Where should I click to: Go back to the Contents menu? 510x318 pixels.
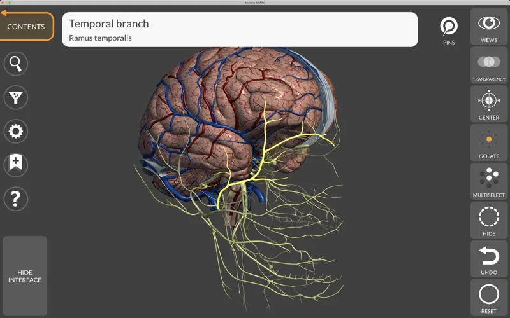pyautogui.click(x=26, y=26)
